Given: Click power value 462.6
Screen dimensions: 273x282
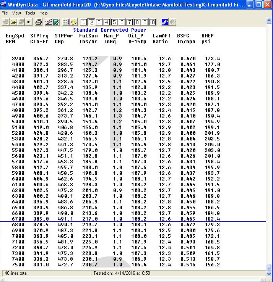Looking at the screenshot, I should coord(65,179).
